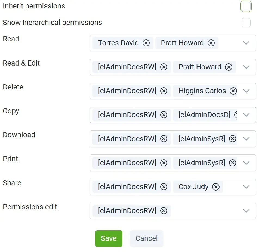Remove [elAdminDocsRW] from Copy permissions
This screenshot has width=259, height=252.
164,115
